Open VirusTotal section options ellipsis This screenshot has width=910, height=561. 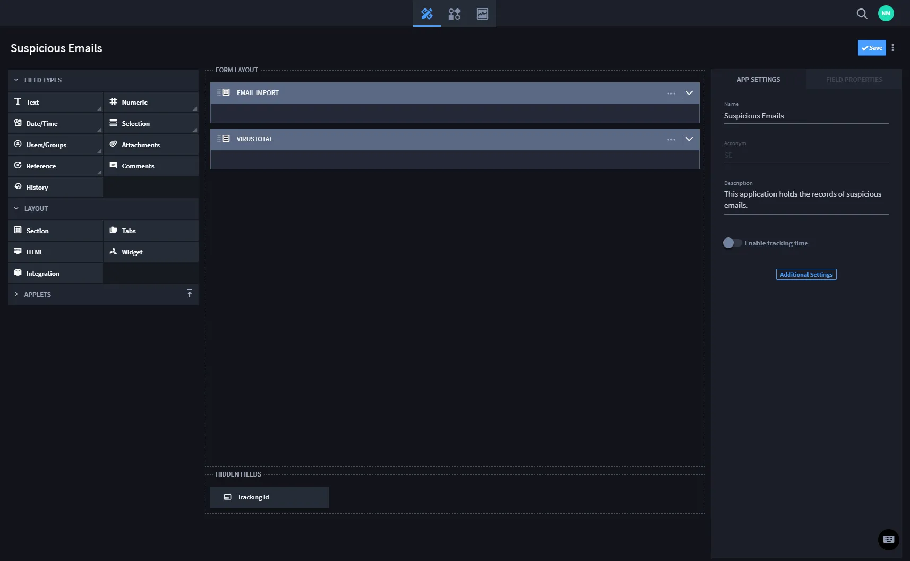(671, 139)
